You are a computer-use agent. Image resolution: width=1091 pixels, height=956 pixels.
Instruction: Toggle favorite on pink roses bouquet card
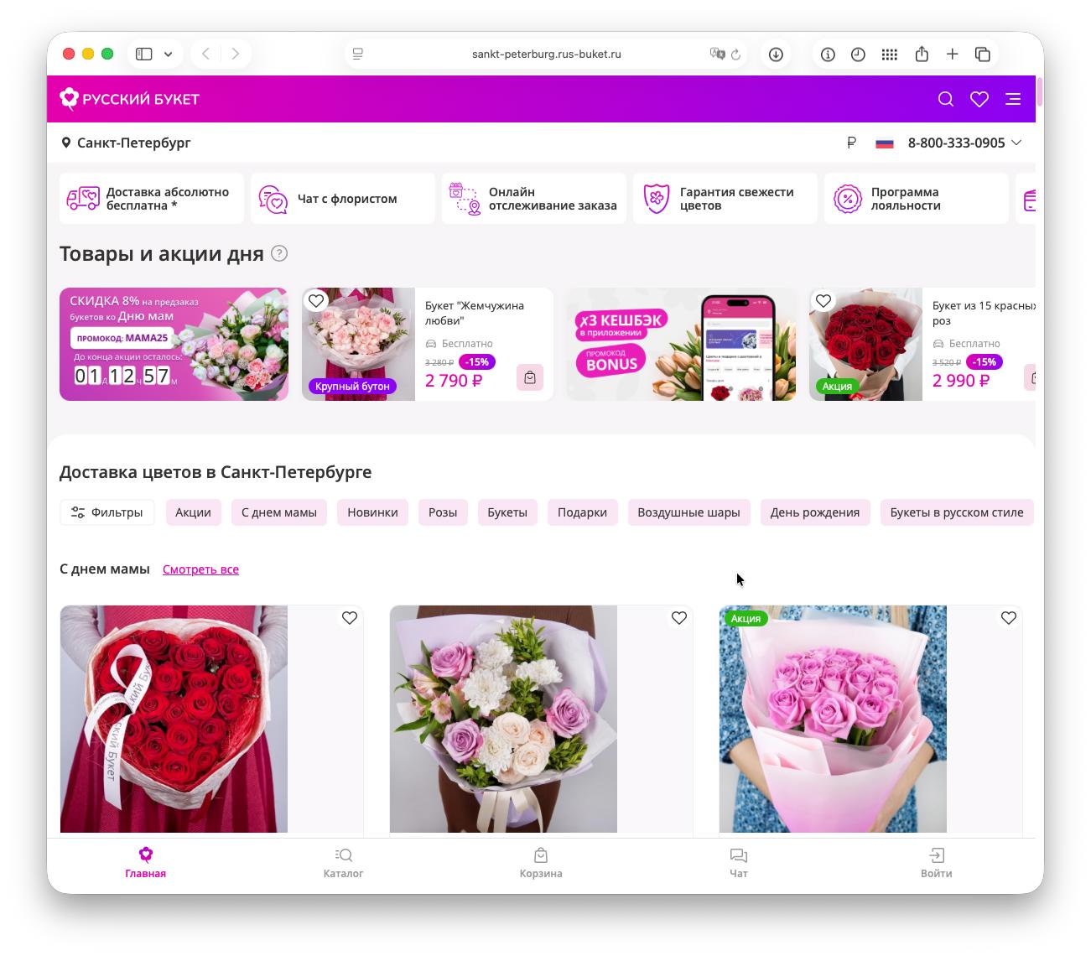point(1008,618)
